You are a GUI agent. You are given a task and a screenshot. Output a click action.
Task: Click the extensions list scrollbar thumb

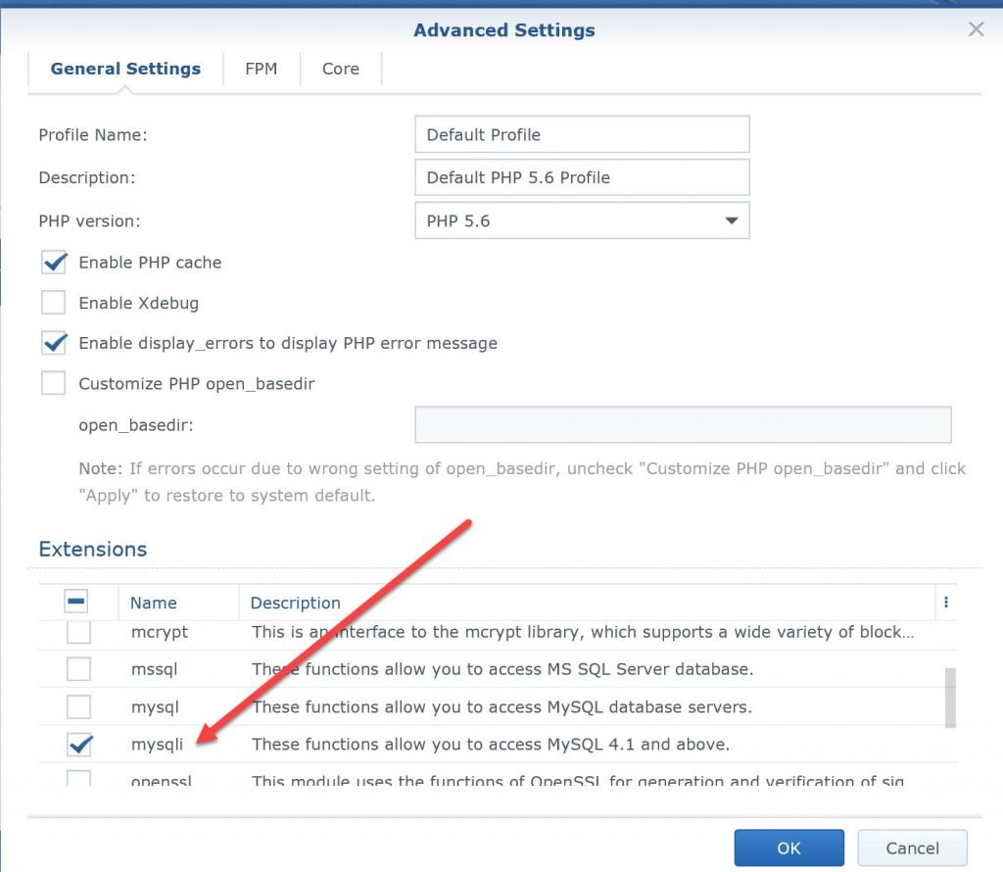tap(950, 698)
